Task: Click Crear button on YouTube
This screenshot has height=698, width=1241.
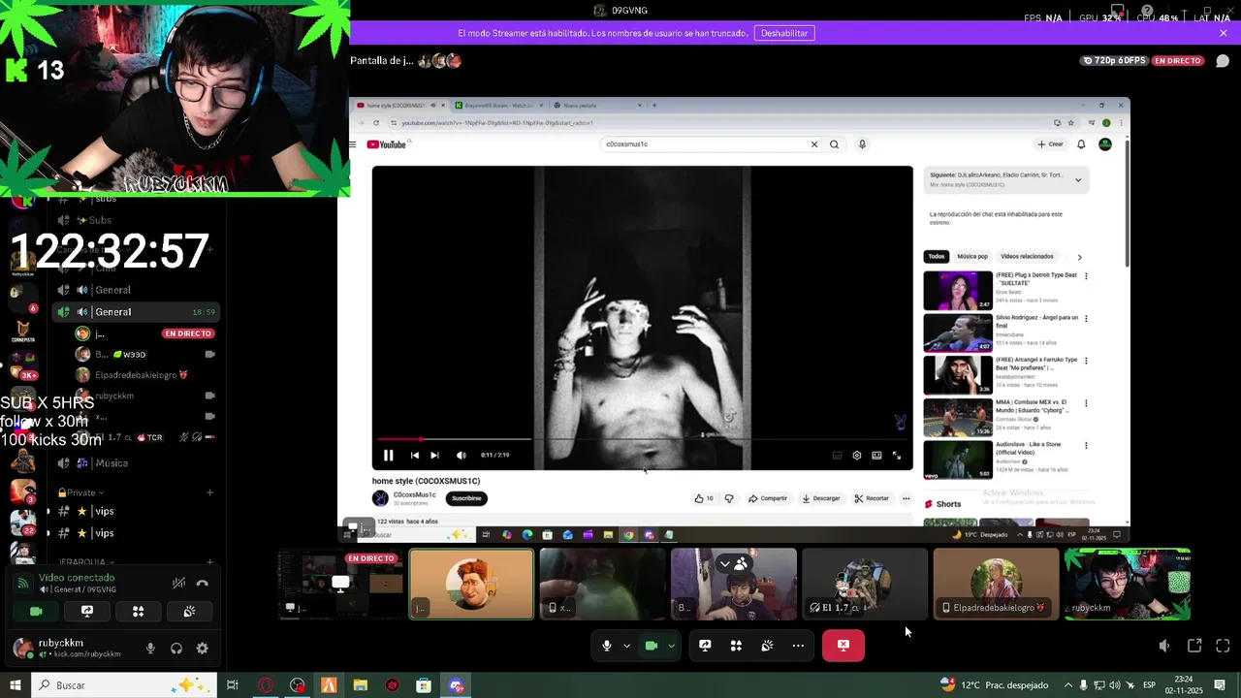Action: [1050, 144]
